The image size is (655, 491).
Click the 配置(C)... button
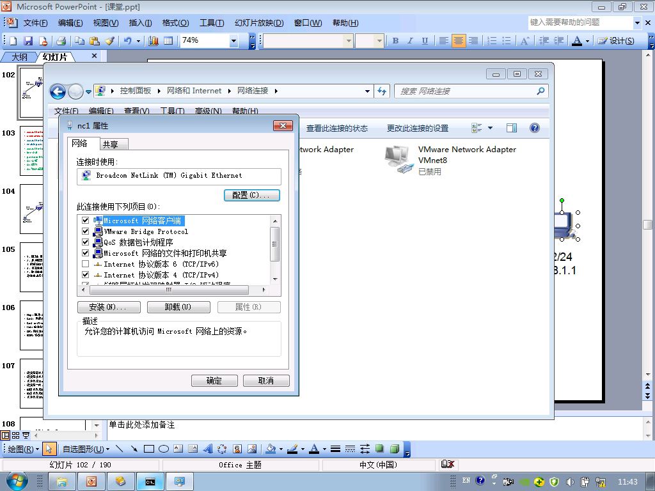pos(252,195)
